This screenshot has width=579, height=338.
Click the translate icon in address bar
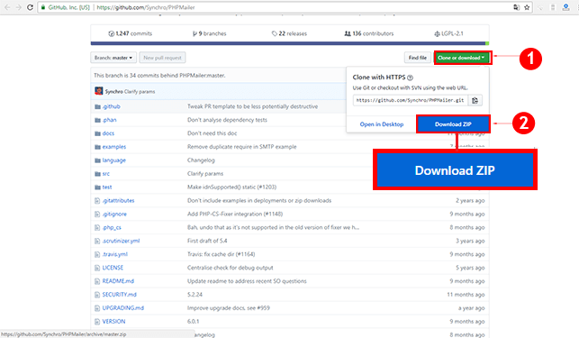pyautogui.click(x=516, y=7)
